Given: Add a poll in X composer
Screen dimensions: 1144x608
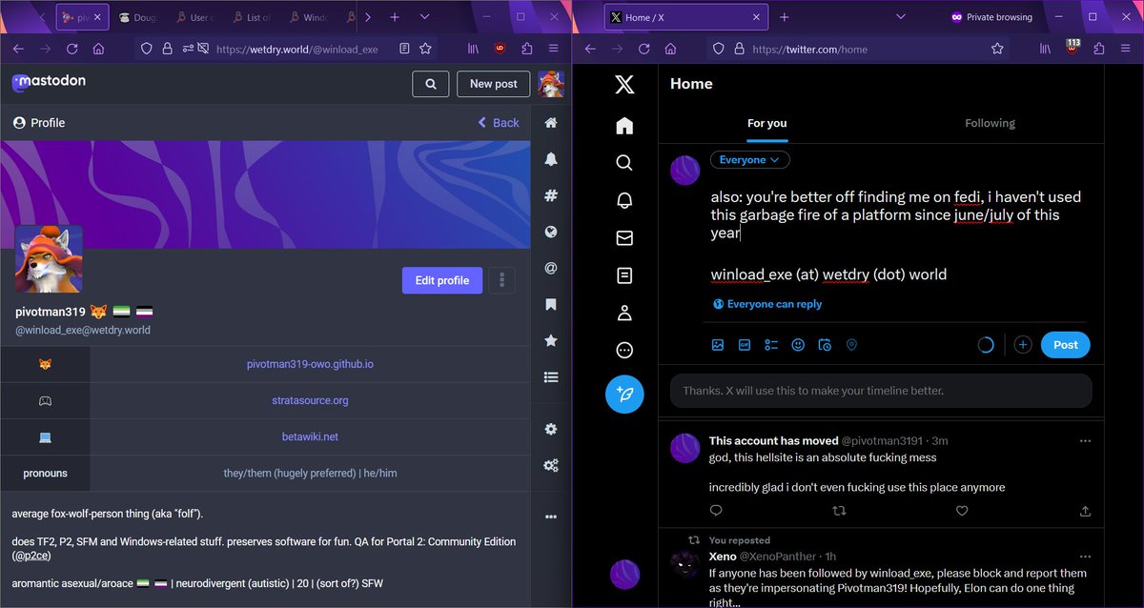Looking at the screenshot, I should point(771,345).
